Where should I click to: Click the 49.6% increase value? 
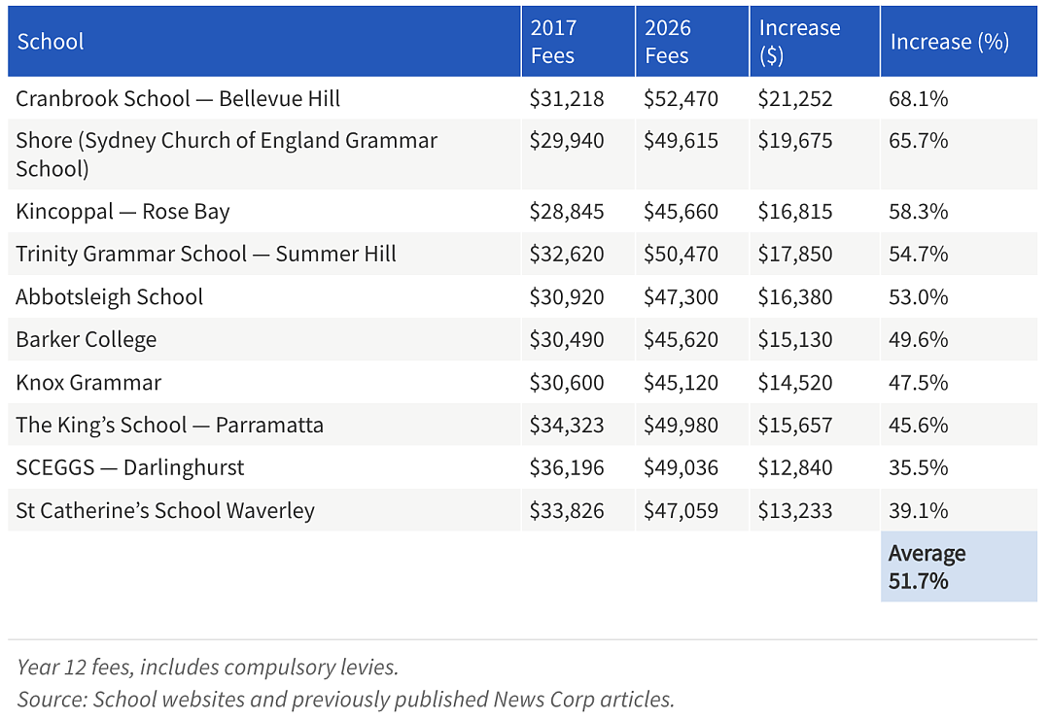coord(919,340)
